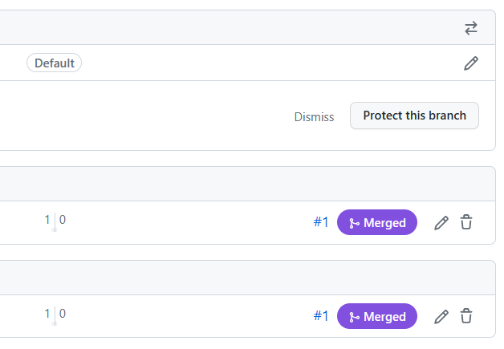The width and height of the screenshot is (504, 349).
Task: Click the trash icon in the bottom panel
Action: tap(466, 317)
